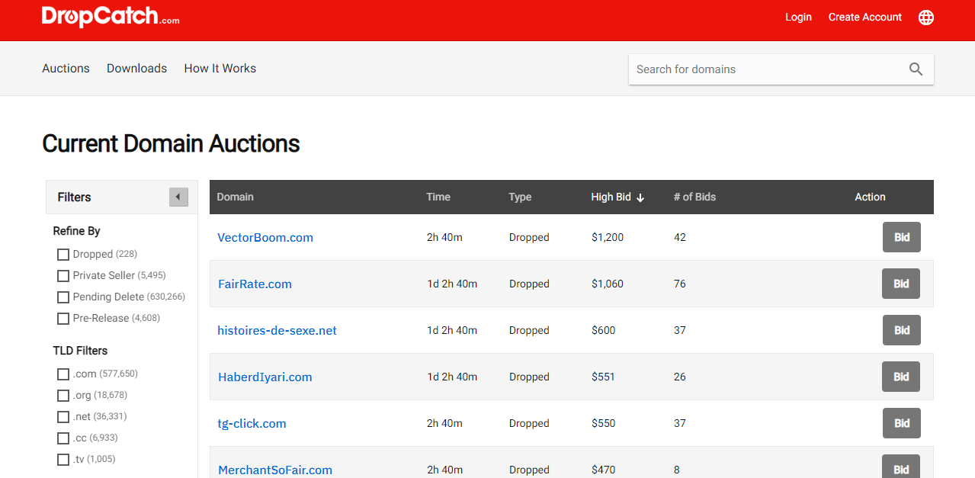Click the search magnifier icon
The width and height of the screenshot is (975, 478).
click(x=916, y=69)
